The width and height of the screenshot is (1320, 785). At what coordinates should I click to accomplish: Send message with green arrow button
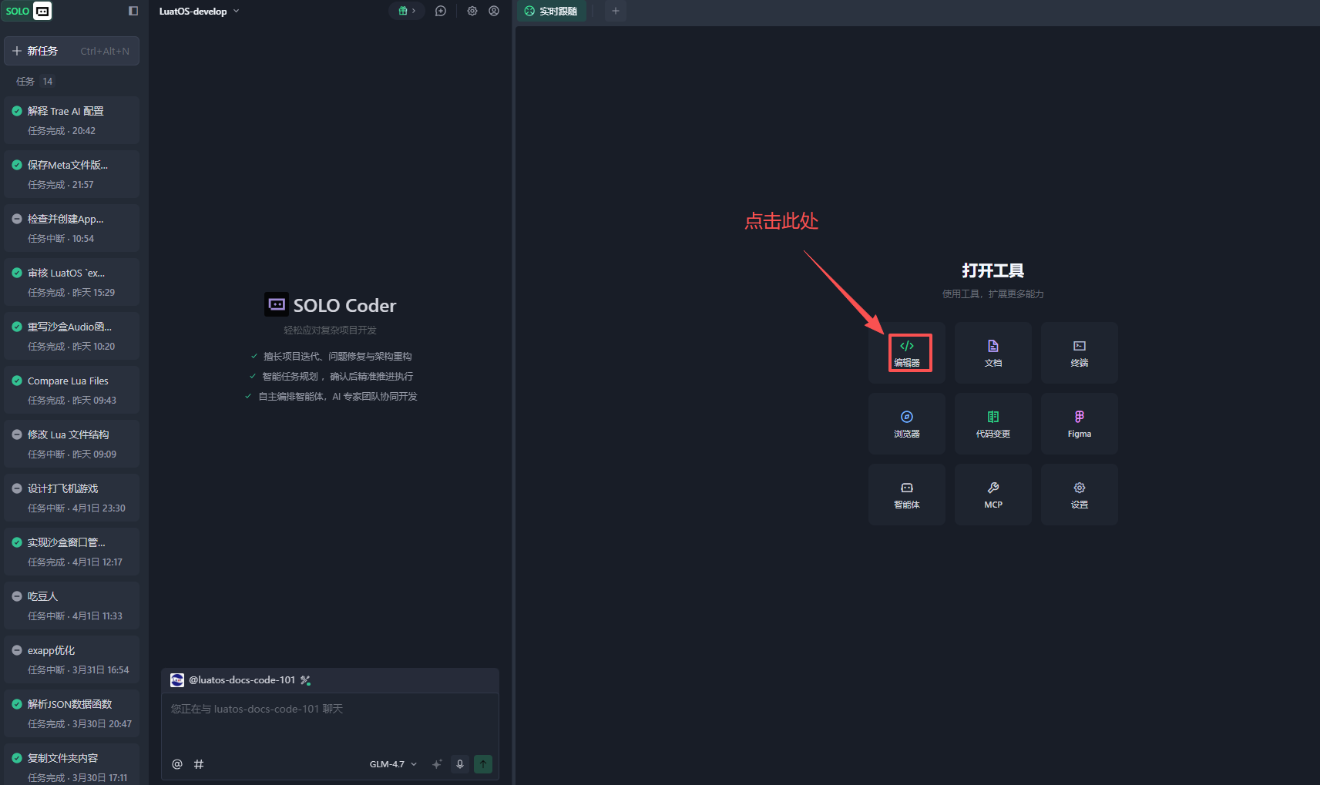click(483, 764)
